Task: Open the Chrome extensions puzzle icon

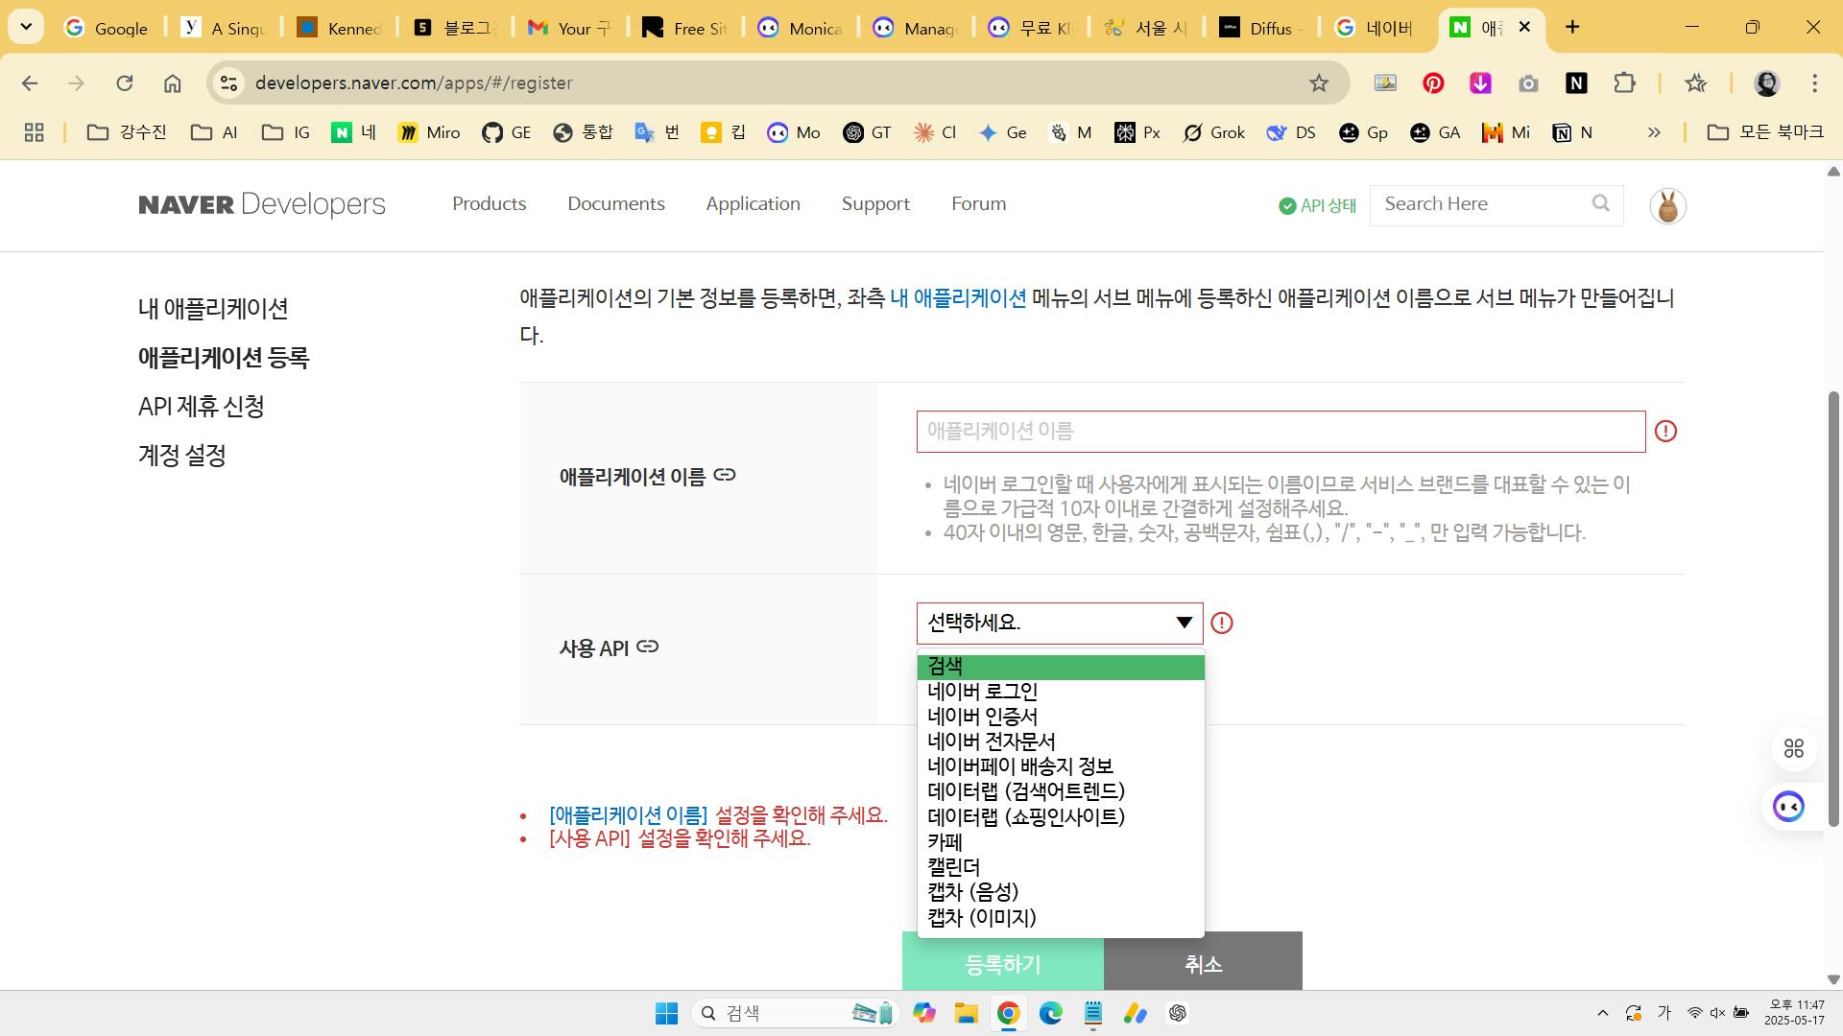Action: coord(1624,83)
